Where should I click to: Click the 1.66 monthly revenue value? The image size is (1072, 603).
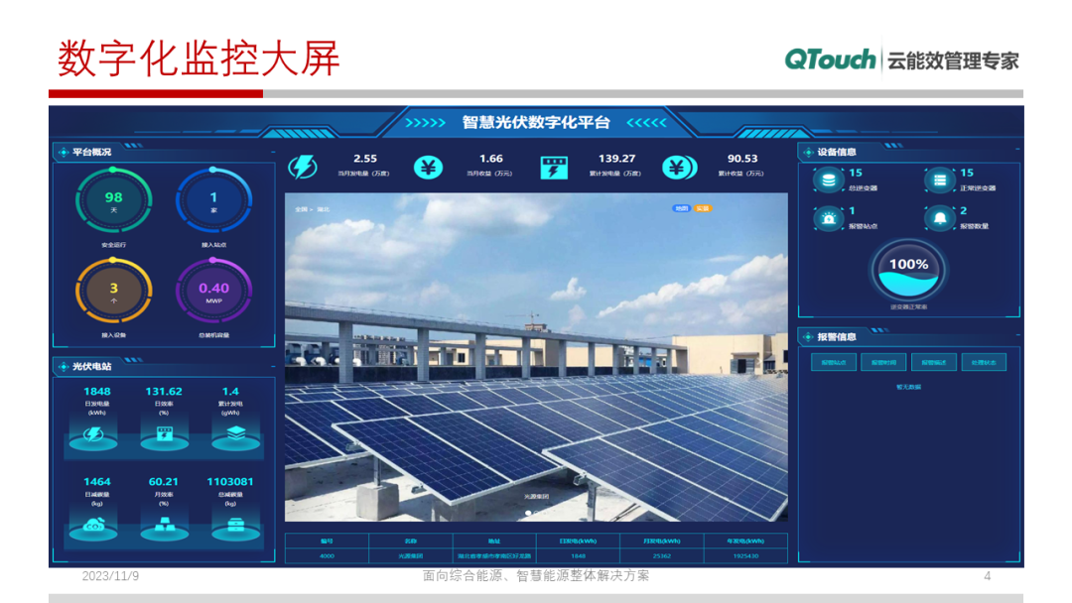pyautogui.click(x=491, y=159)
